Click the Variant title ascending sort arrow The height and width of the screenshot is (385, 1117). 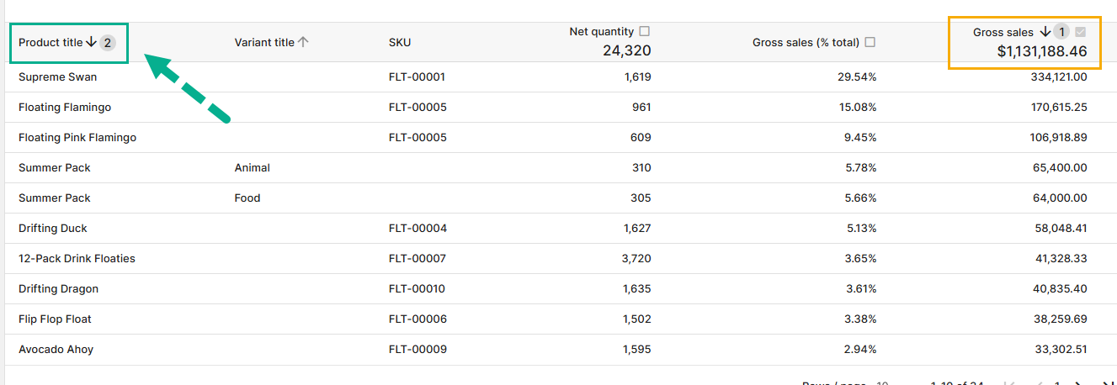tap(304, 43)
